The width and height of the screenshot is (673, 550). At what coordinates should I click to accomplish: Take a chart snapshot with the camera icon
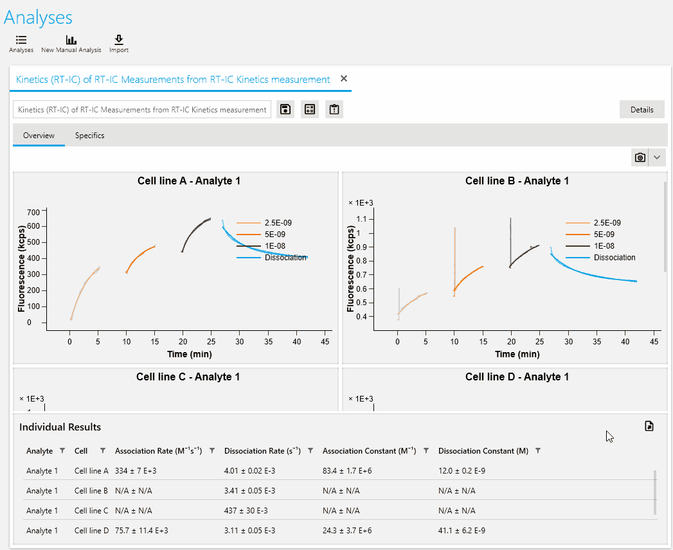point(640,157)
